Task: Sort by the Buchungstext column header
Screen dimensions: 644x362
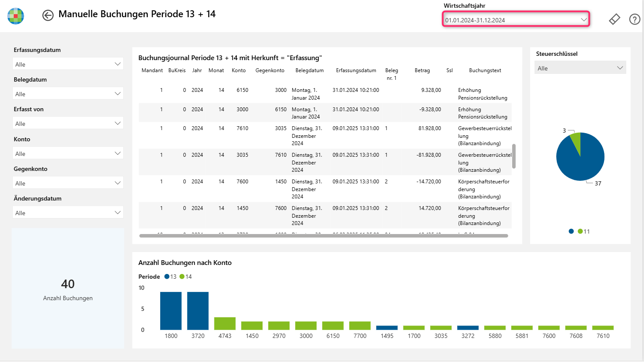Action: (485, 70)
